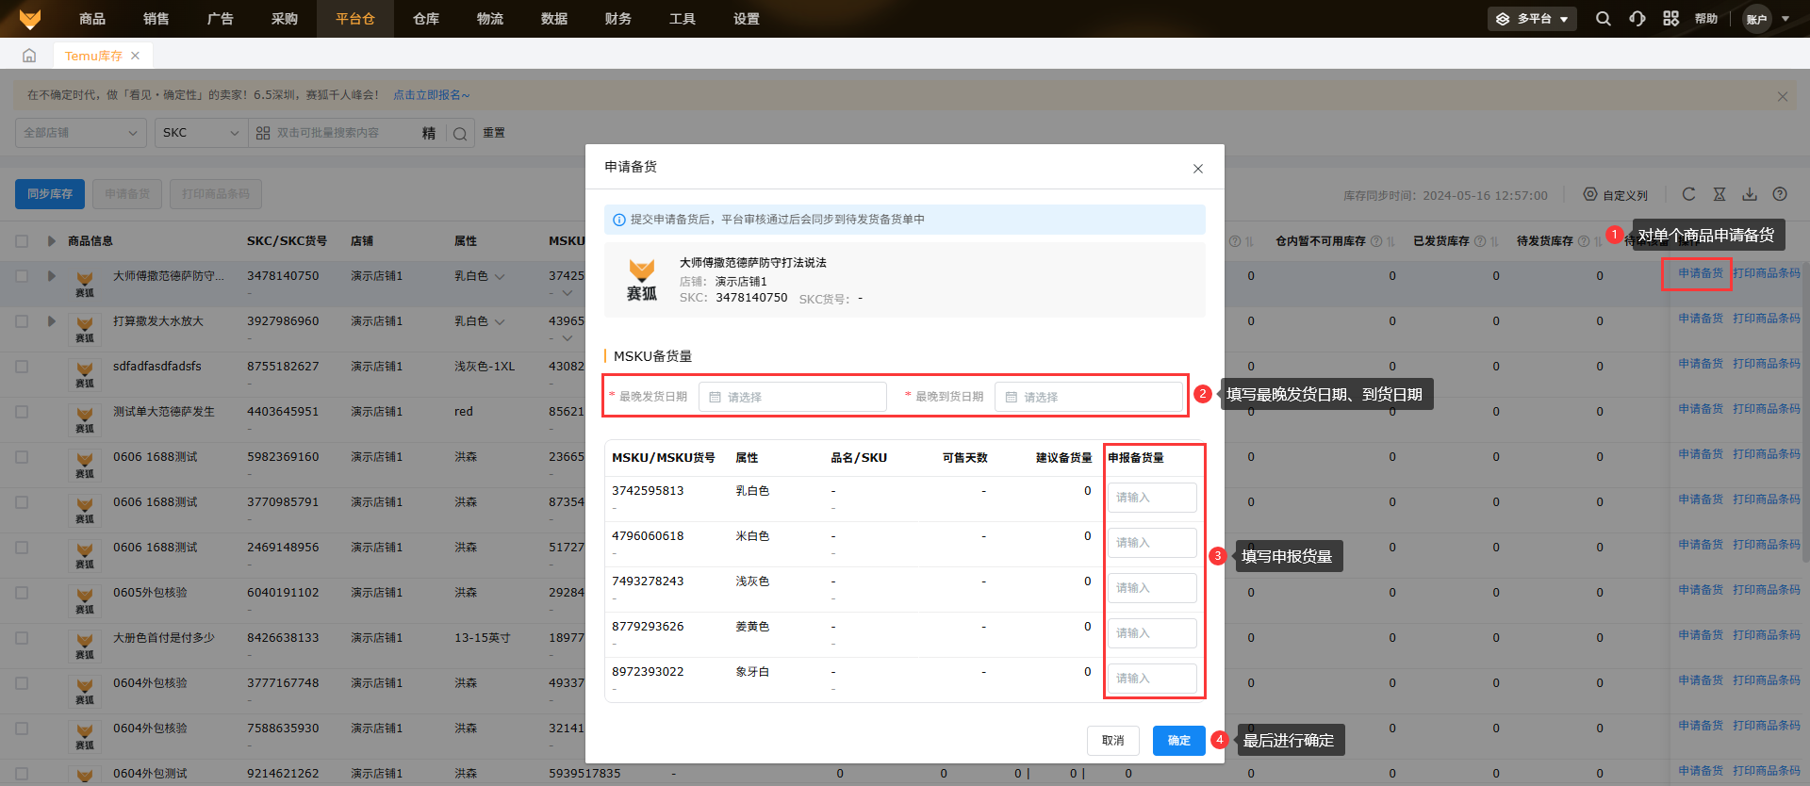Open the 物流 menu
Viewport: 1810px width, 786px height.
490,19
